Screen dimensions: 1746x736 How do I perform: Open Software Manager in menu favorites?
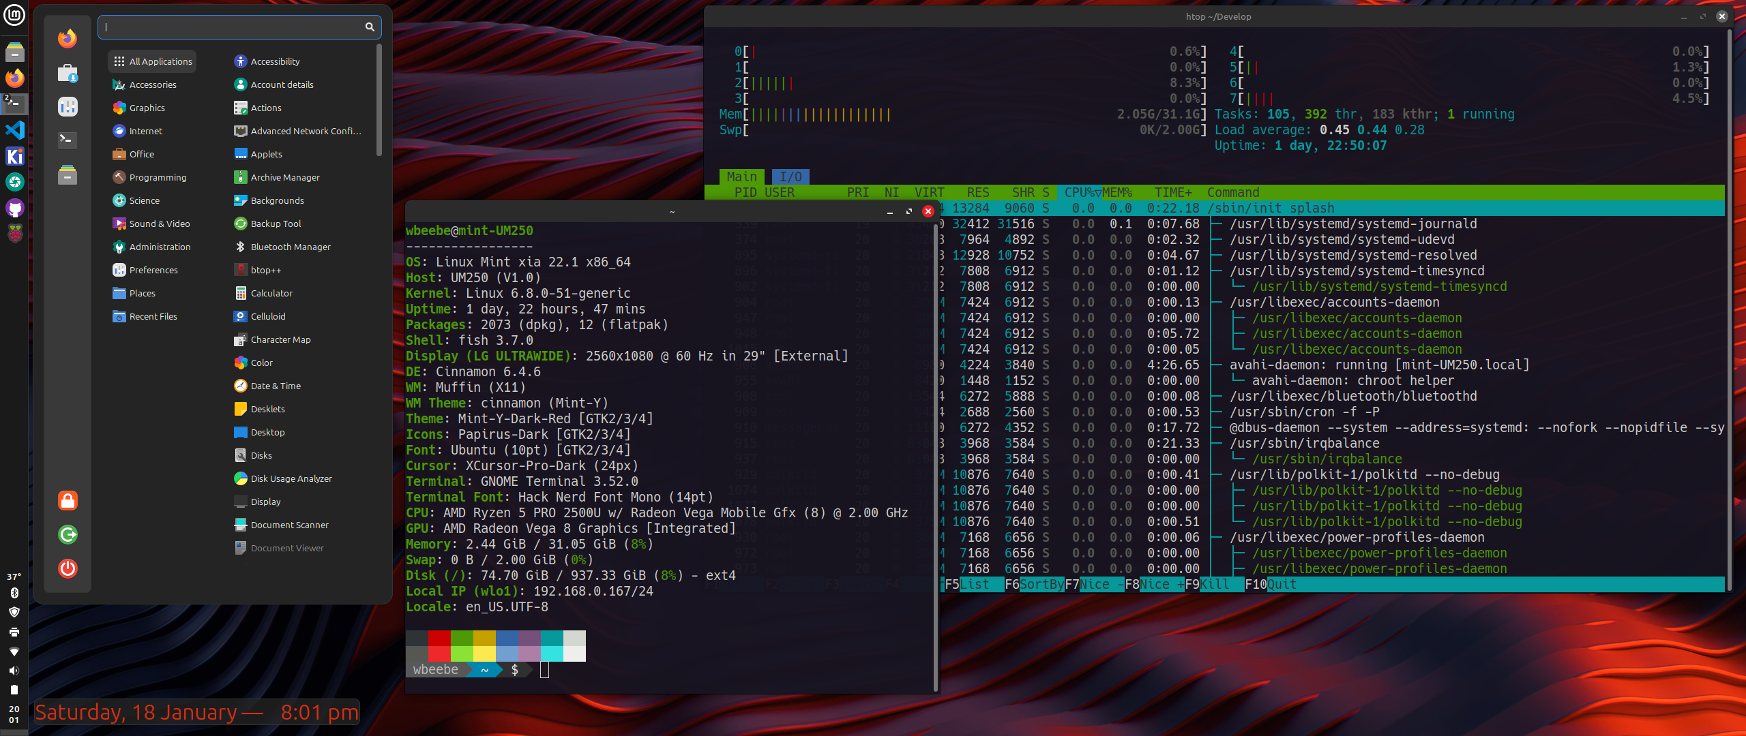click(x=68, y=73)
